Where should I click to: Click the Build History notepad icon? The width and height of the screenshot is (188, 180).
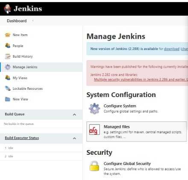(x=8, y=56)
